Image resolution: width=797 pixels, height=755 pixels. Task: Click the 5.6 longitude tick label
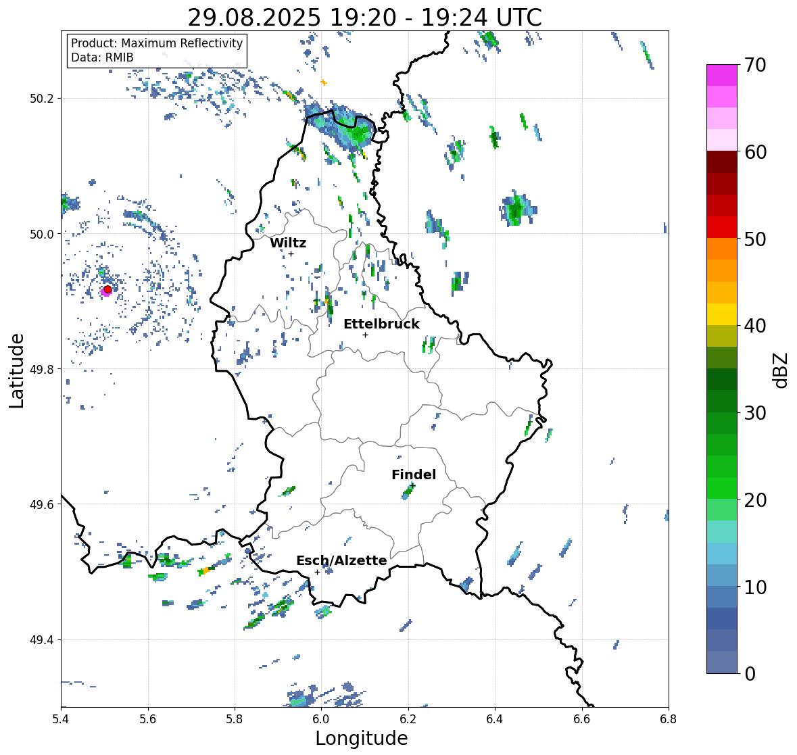pyautogui.click(x=148, y=719)
